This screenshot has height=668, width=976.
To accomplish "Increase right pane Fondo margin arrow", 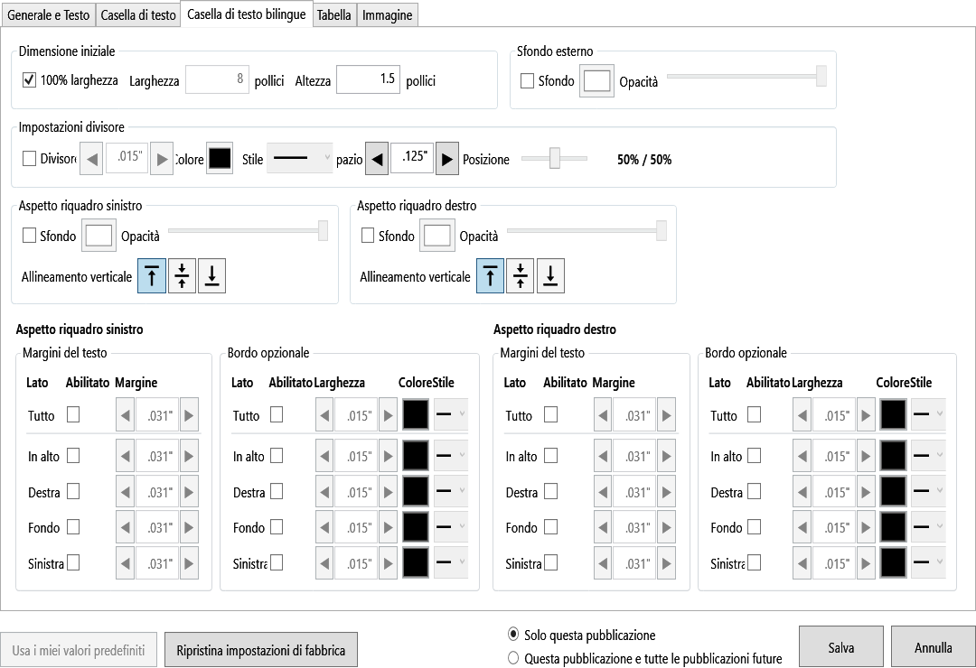I will 667,527.
